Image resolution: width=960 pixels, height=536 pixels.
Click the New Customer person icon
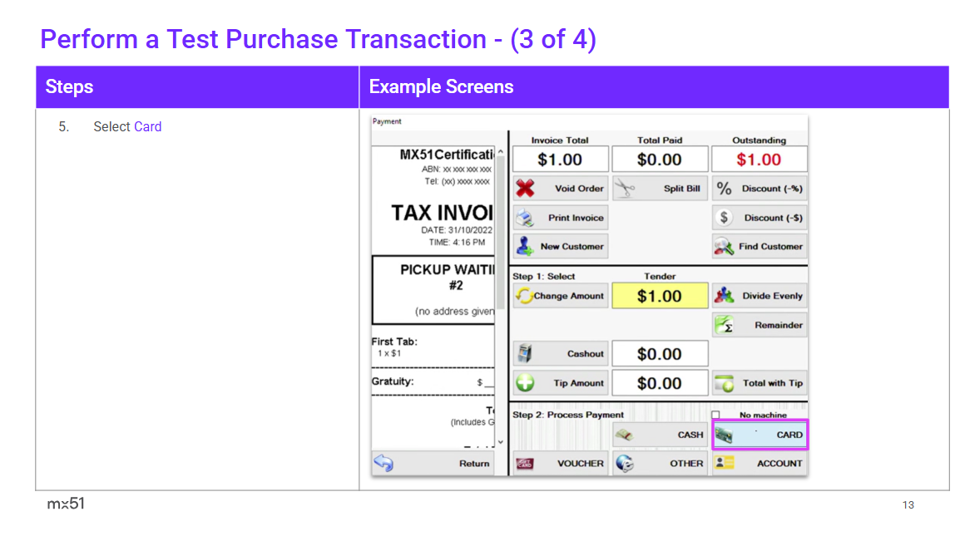(x=525, y=246)
